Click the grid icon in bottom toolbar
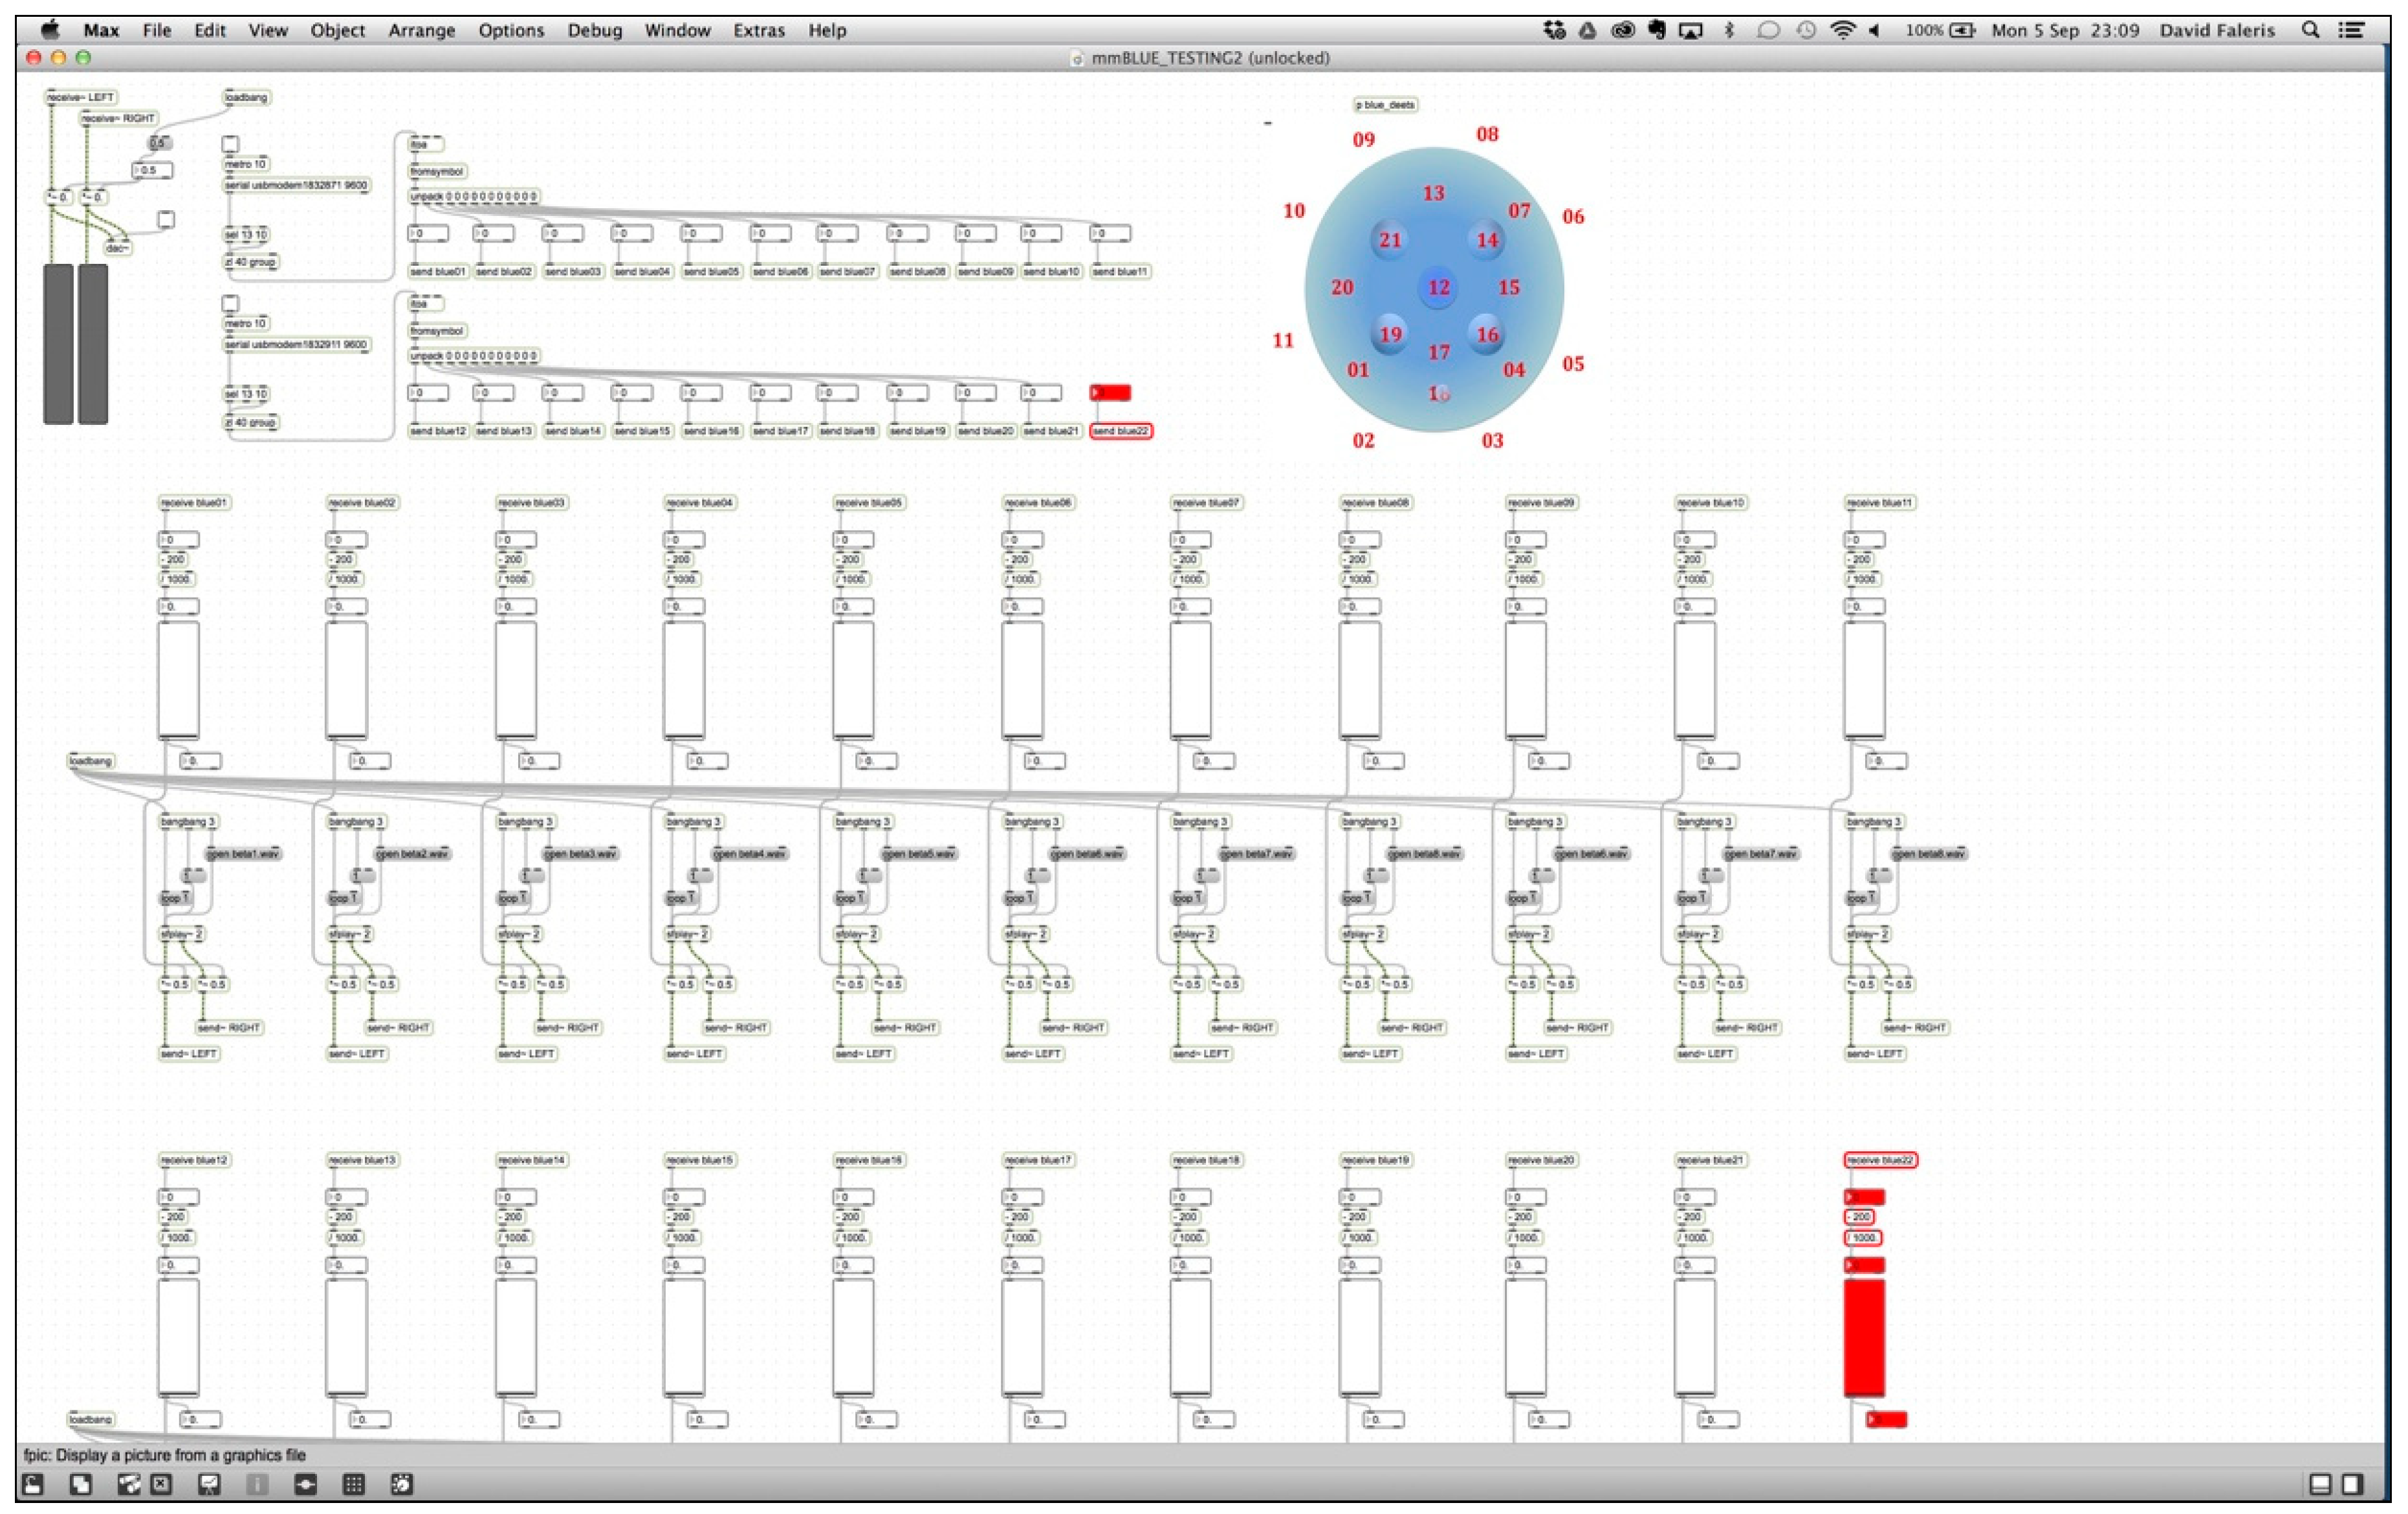Image resolution: width=2408 pixels, height=1514 pixels. (353, 1484)
